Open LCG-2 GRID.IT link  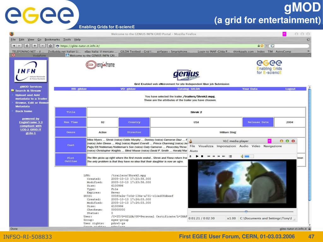pos(31,130)
